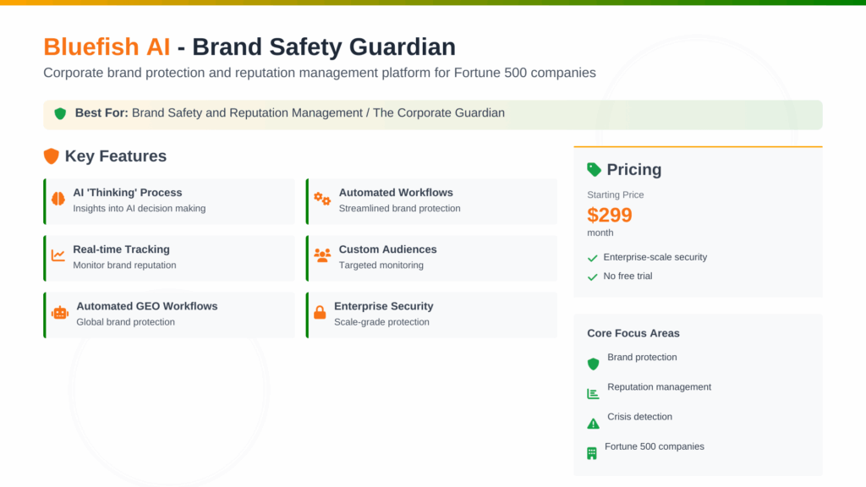866x487 pixels.
Task: Click the Enterprise Security feature card title
Action: coord(383,306)
